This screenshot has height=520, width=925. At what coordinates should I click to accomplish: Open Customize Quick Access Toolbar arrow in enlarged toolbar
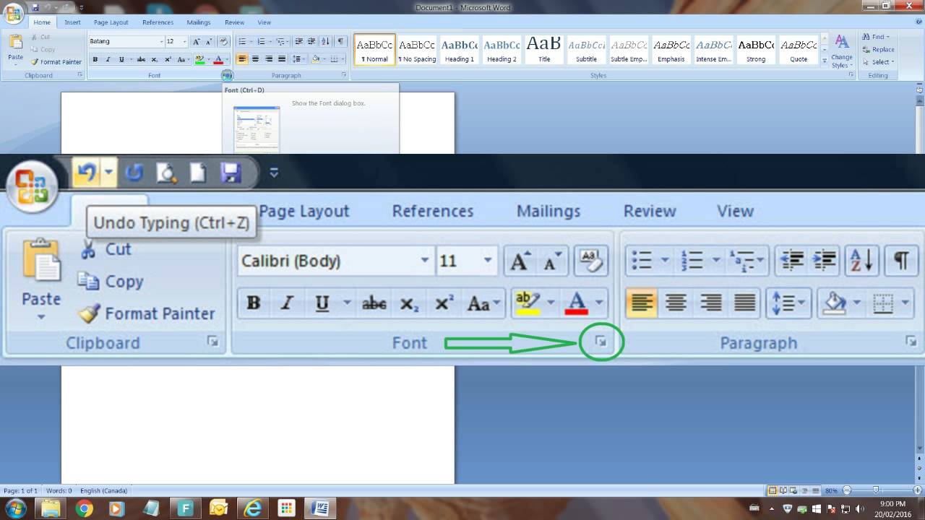click(x=274, y=173)
